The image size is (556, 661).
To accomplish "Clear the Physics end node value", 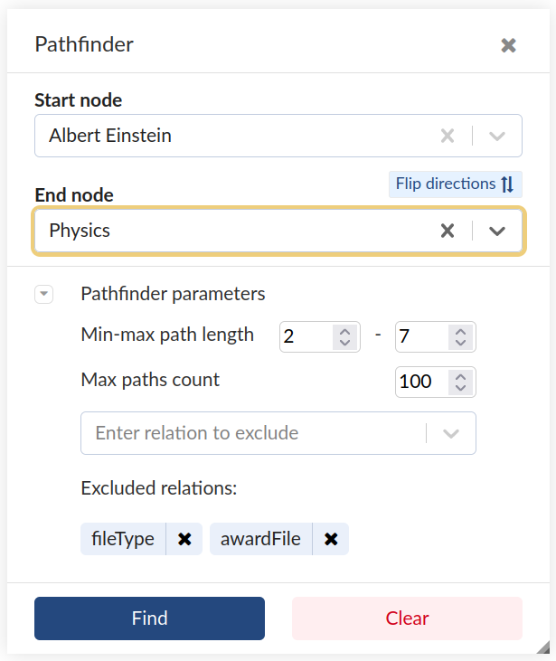I will (x=448, y=231).
